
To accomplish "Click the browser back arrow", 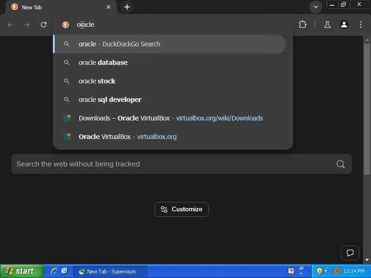I will [x=10, y=25].
